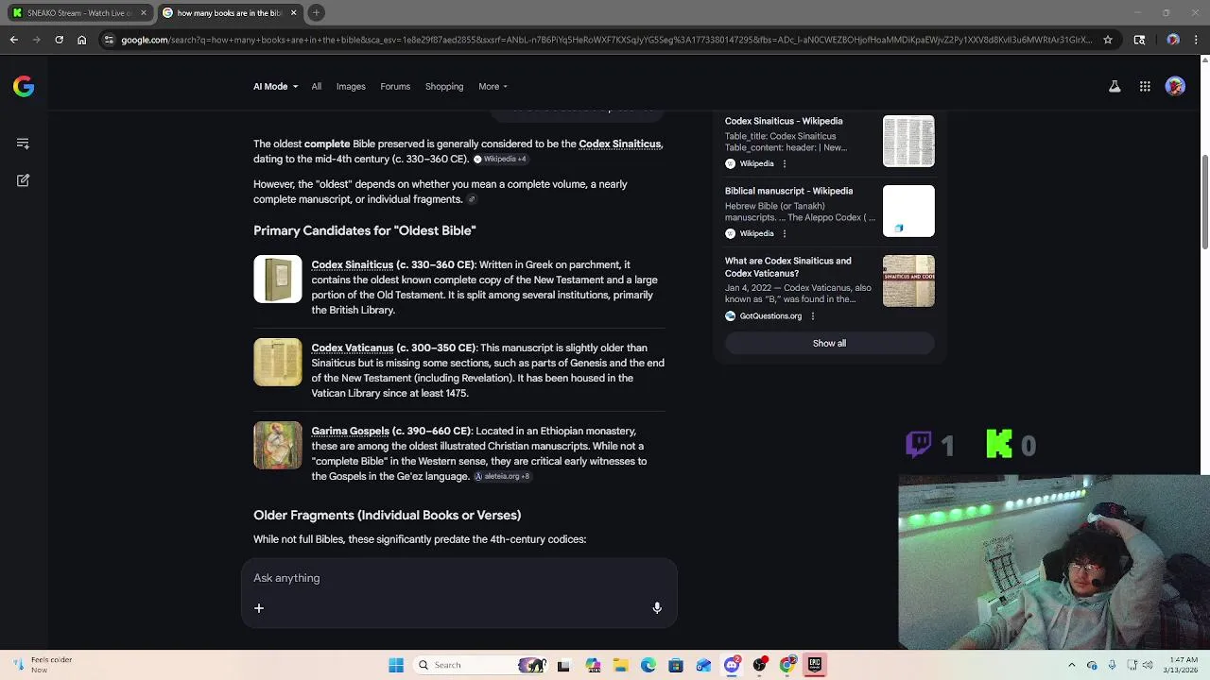Click the microphone voice input icon

pos(657,608)
